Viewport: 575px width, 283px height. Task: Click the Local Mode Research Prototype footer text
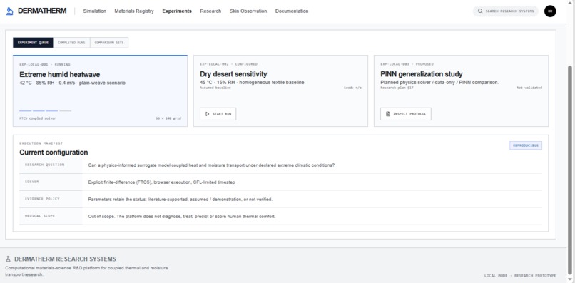click(520, 276)
